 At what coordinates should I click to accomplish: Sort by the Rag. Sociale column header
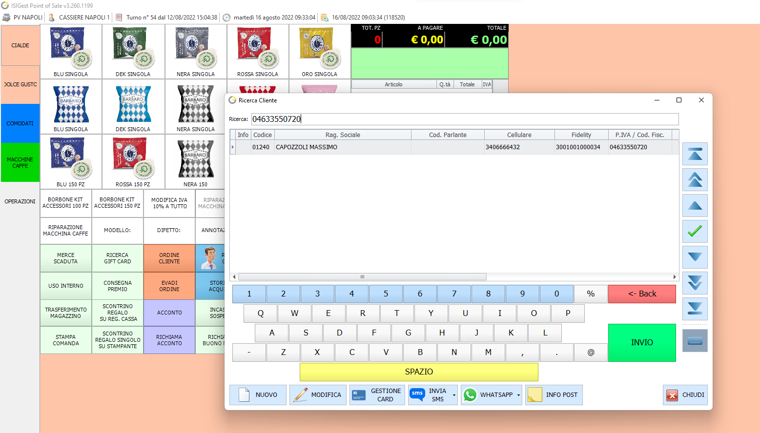click(x=343, y=135)
